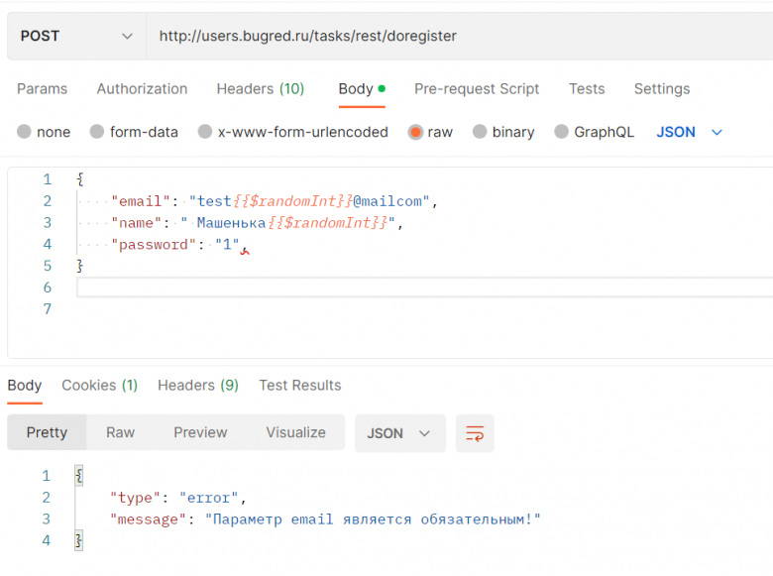Switch to the Tests tab
The image size is (773, 576).
click(587, 89)
